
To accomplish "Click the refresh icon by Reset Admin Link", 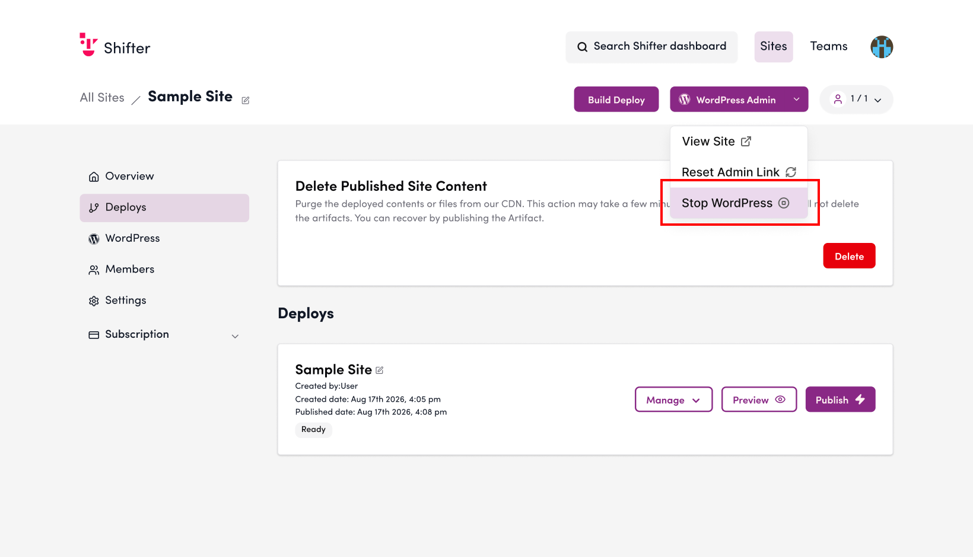I will [791, 172].
